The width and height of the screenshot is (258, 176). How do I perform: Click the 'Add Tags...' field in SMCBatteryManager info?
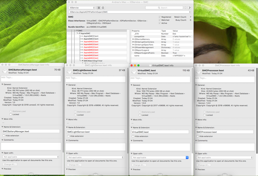(31, 78)
